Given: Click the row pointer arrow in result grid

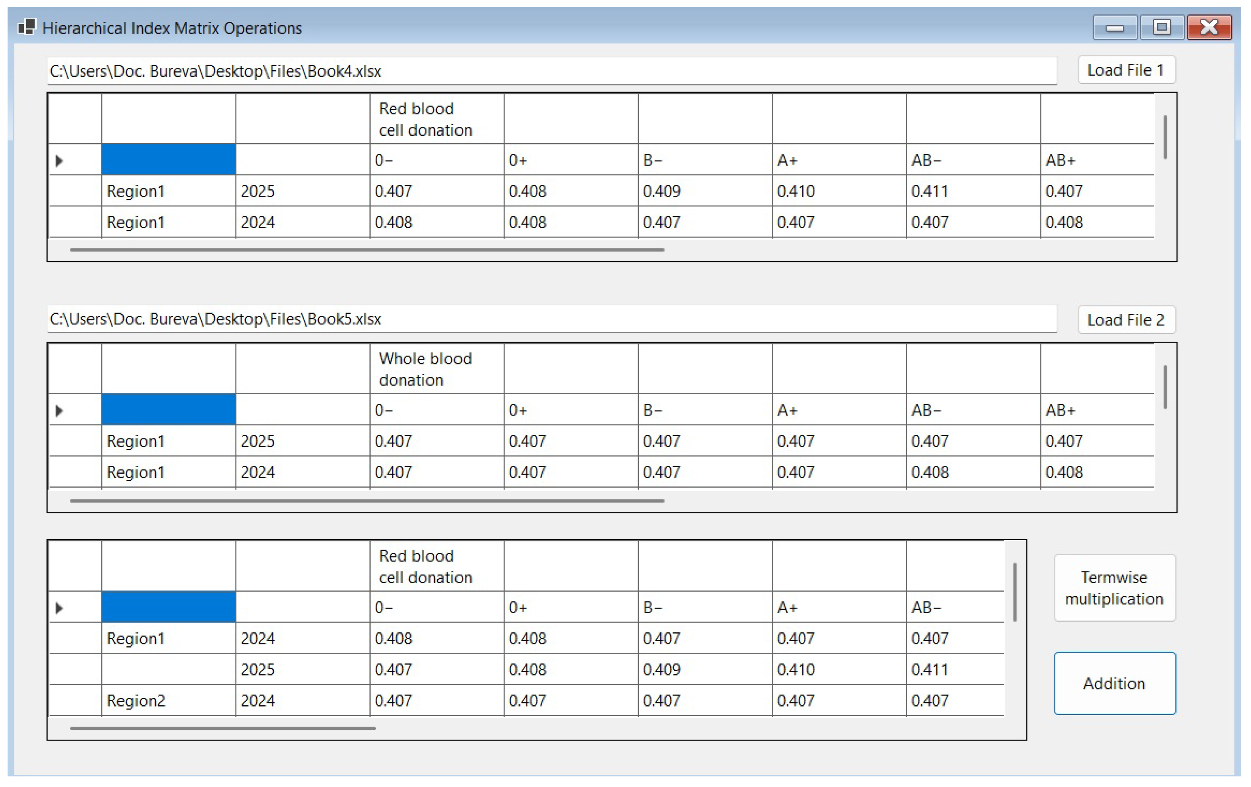Looking at the screenshot, I should [59, 607].
